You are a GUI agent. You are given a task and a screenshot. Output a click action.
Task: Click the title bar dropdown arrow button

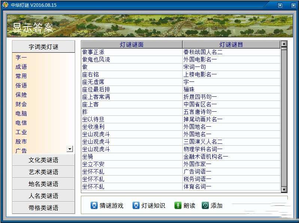[x=280, y=5]
